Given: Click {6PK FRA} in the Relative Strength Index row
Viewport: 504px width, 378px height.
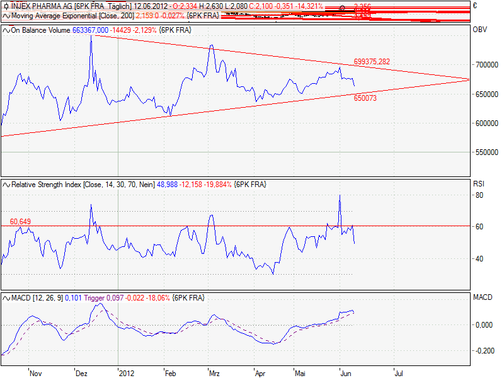Looking at the screenshot, I should [x=250, y=185].
